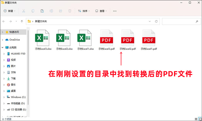202x121 pixels.
Task: Switch to large icons view in status bar
Action: 200,119
